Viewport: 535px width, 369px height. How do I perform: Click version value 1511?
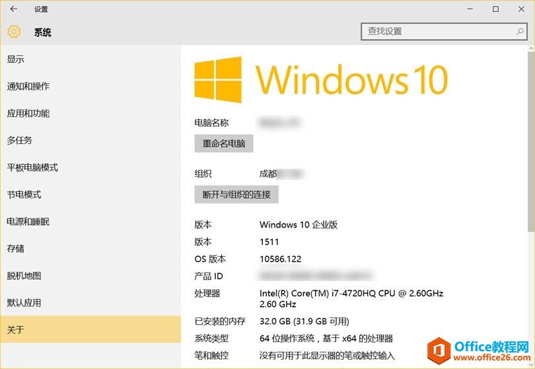pos(269,242)
